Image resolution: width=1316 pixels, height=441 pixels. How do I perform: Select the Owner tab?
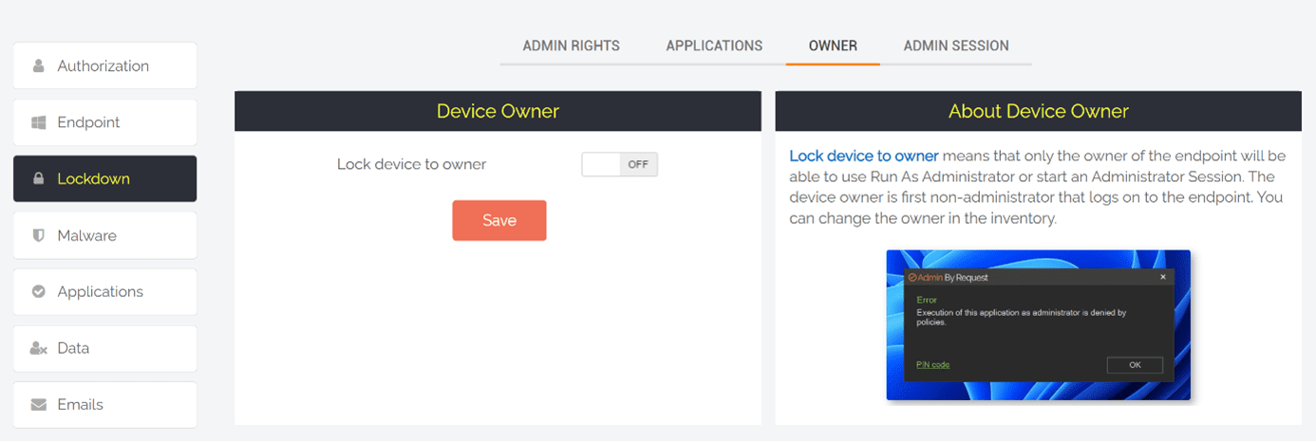point(833,46)
